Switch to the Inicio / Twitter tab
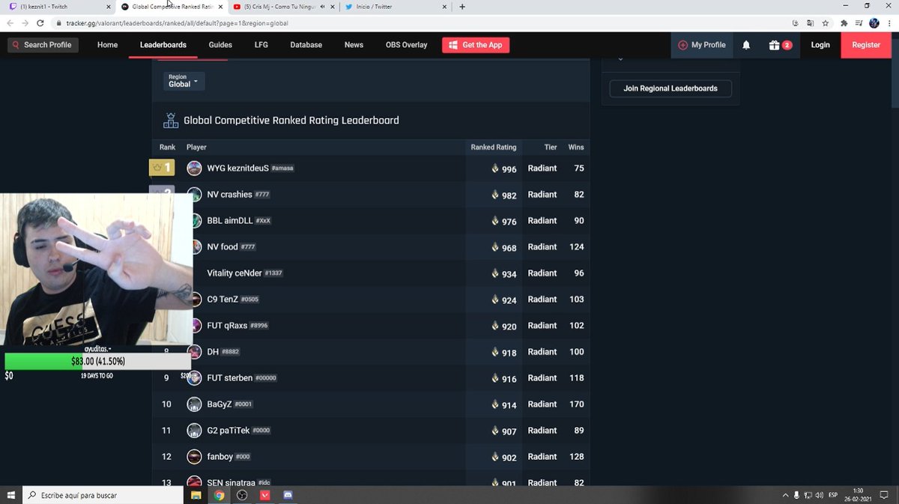 tap(396, 7)
